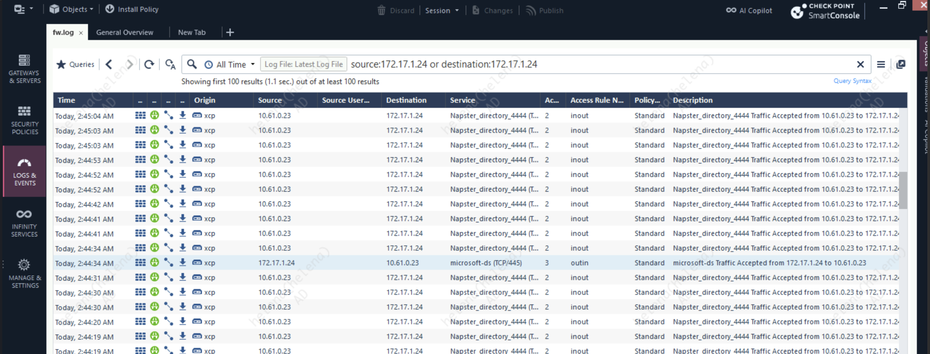This screenshot has height=354, width=930.
Task: Go back to previous query
Action: pos(109,65)
